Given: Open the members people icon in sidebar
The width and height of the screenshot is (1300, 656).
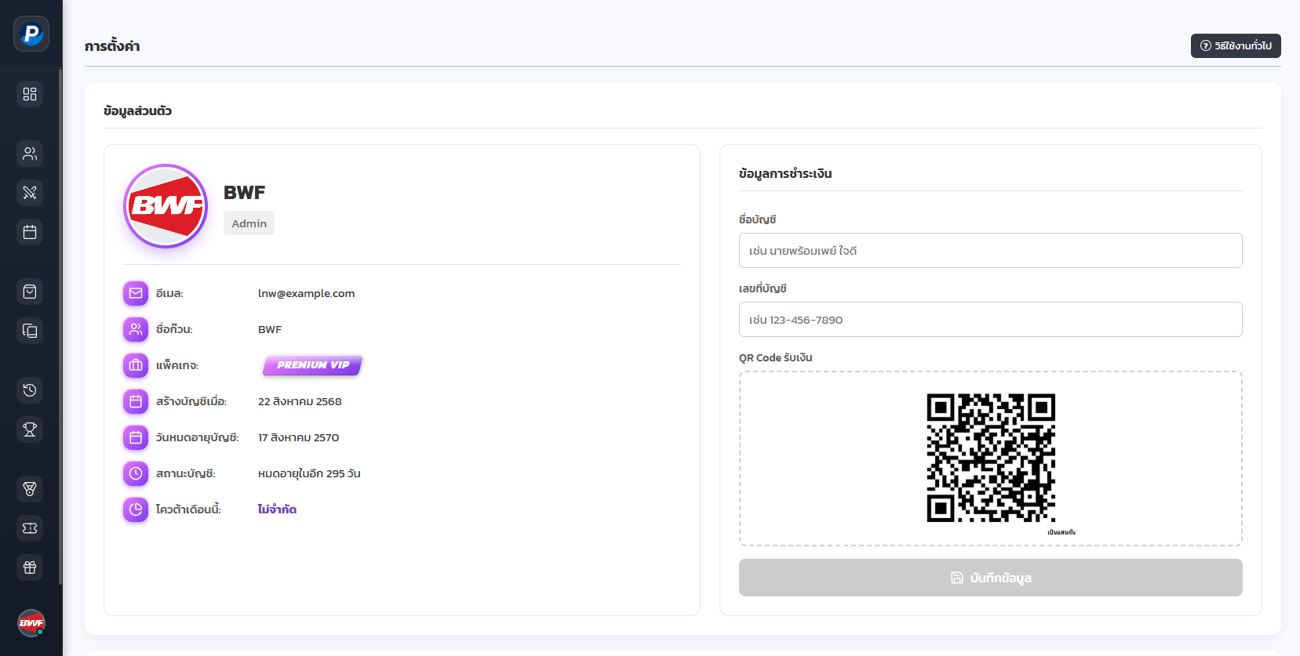Looking at the screenshot, I should click(x=30, y=154).
